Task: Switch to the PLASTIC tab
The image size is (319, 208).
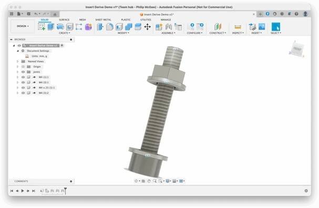Action: coord(126,20)
